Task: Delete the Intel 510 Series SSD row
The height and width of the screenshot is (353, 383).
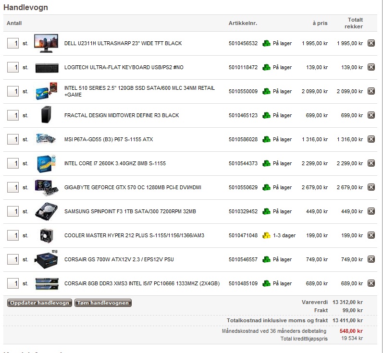Action: click(371, 91)
